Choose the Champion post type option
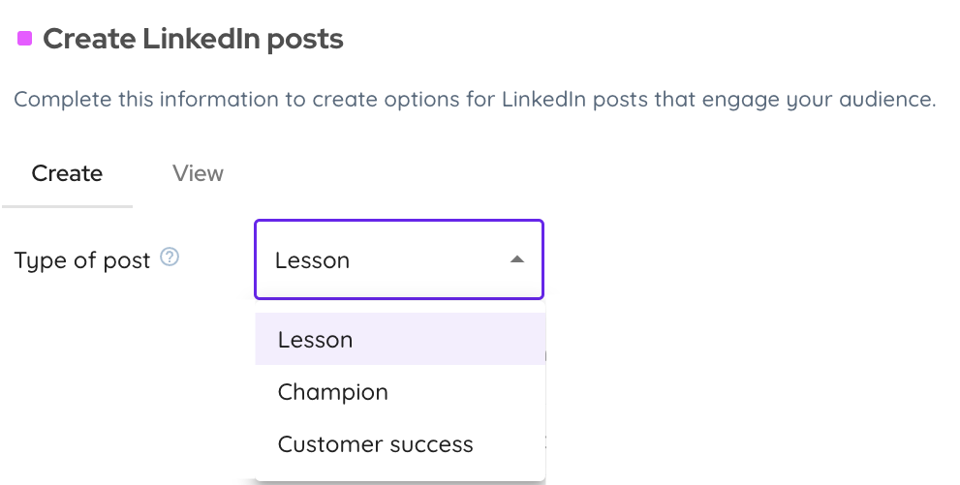Viewport: 960px width, 485px height. (332, 392)
